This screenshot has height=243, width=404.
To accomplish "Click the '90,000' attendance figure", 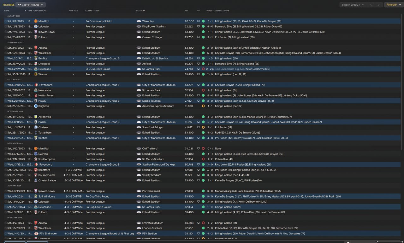I will pyautogui.click(x=189, y=21).
